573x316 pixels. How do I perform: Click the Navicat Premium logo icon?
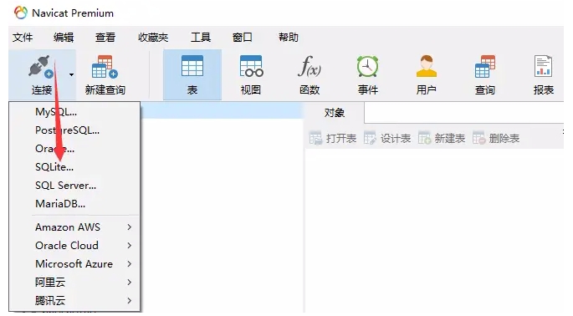[21, 13]
